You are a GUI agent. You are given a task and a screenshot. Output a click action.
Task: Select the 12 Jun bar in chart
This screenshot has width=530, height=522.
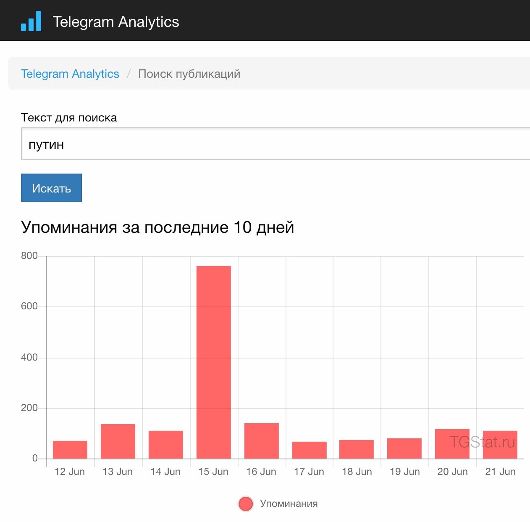(70, 450)
